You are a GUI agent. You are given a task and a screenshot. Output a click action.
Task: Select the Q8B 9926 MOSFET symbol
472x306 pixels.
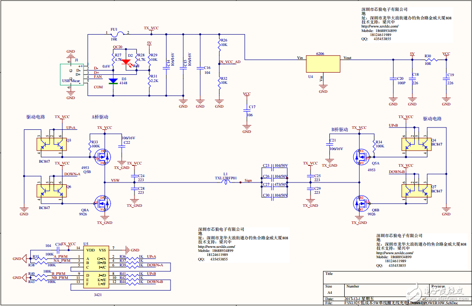pyautogui.click(x=360, y=203)
